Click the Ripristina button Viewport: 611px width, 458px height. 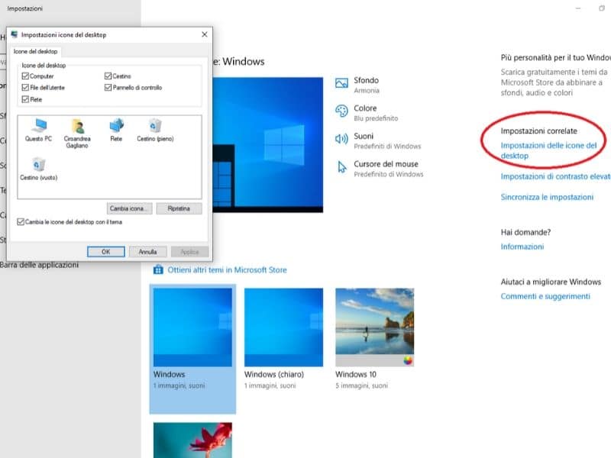coord(179,208)
